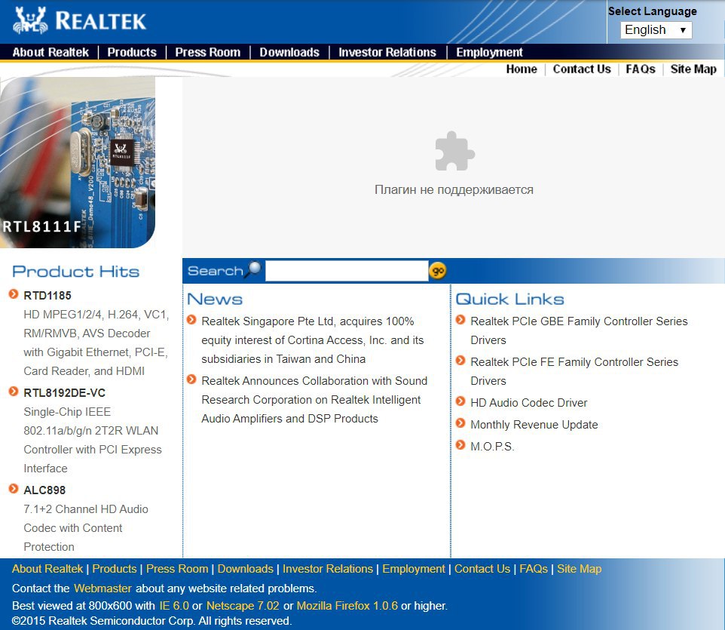Click the News section heading
The height and width of the screenshot is (630, 725).
215,299
